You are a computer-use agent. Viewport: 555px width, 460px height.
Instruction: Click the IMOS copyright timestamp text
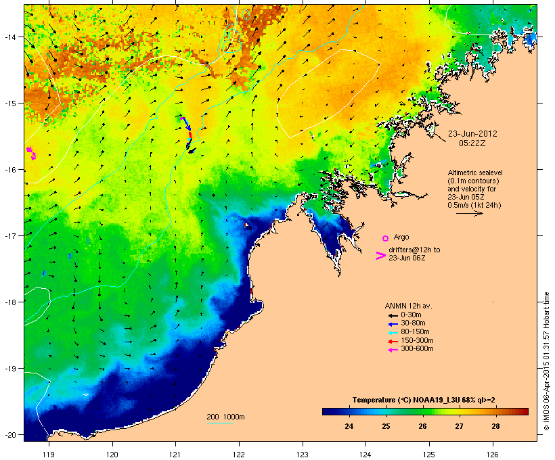(x=546, y=362)
